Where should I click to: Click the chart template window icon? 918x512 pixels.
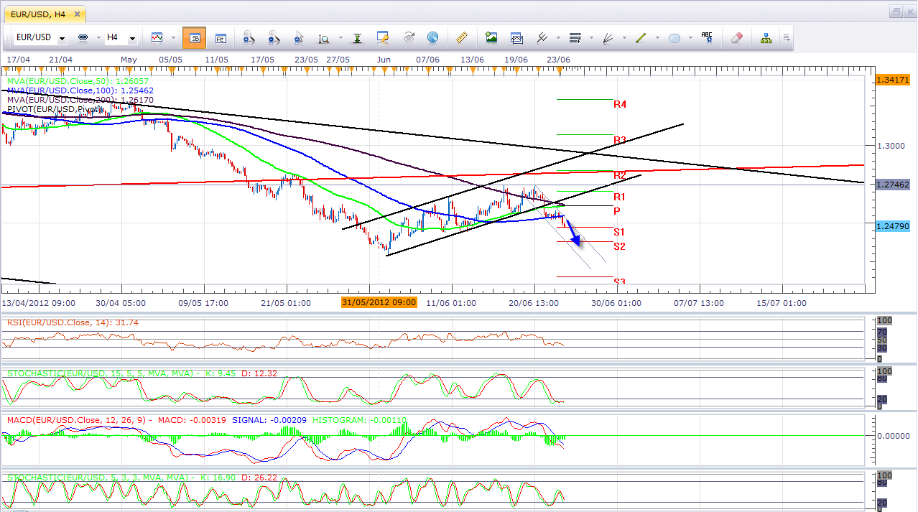[x=516, y=37]
